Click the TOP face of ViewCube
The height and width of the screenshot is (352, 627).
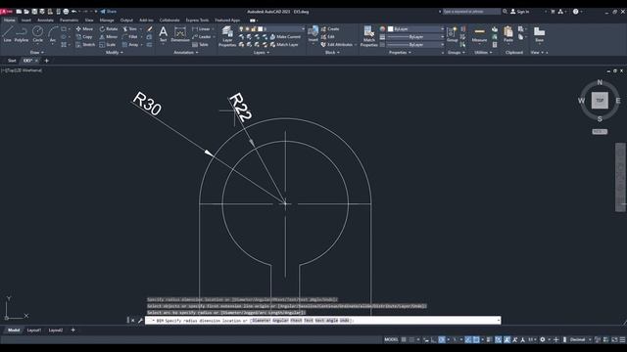tap(600, 100)
